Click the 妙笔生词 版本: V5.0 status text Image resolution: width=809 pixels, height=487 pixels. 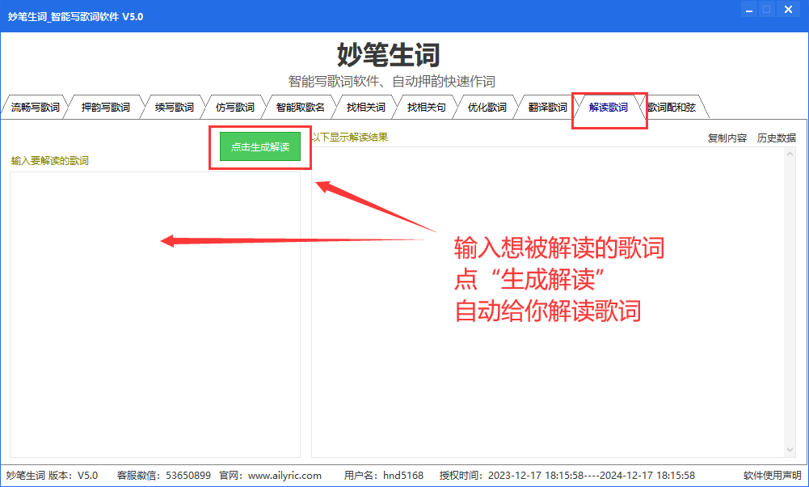click(x=52, y=476)
